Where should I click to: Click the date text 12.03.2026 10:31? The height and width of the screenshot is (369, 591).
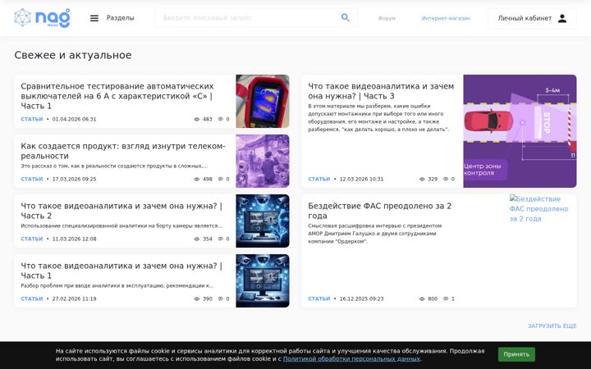361,179
